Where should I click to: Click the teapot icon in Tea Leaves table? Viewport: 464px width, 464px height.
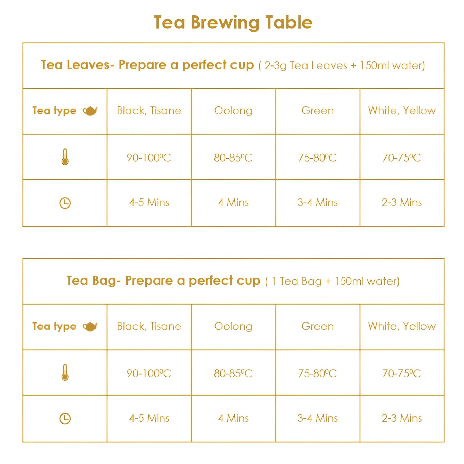pos(90,111)
